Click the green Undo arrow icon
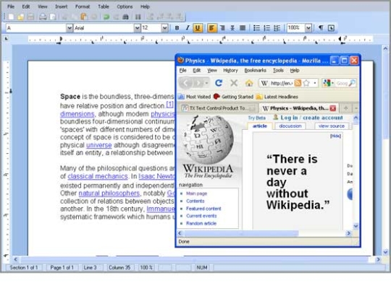The image size is (391, 283). 106,17
